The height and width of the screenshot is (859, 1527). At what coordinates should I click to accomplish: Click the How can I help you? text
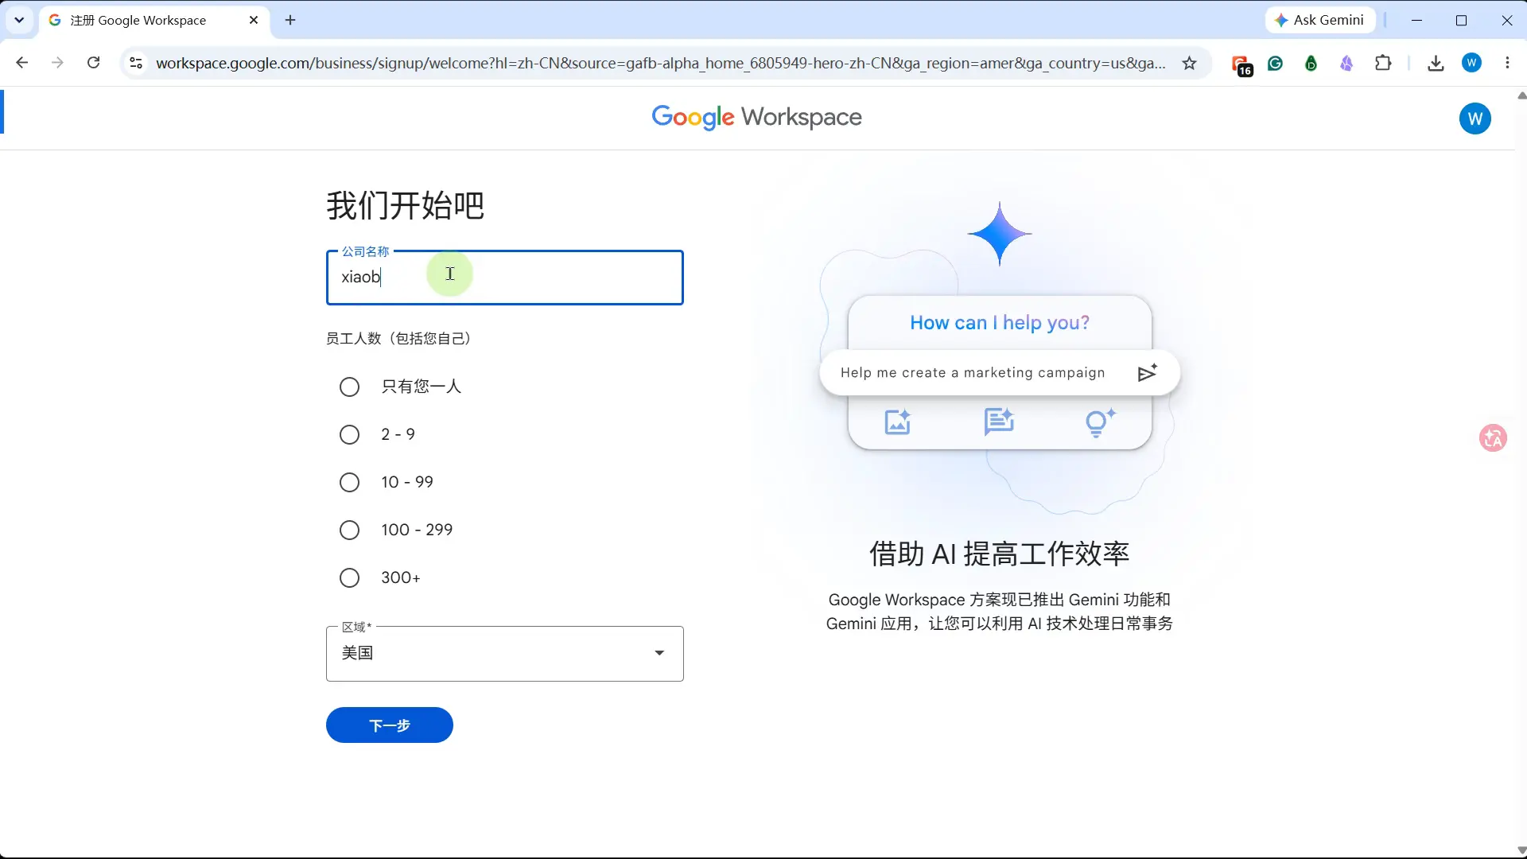coord(1000,323)
